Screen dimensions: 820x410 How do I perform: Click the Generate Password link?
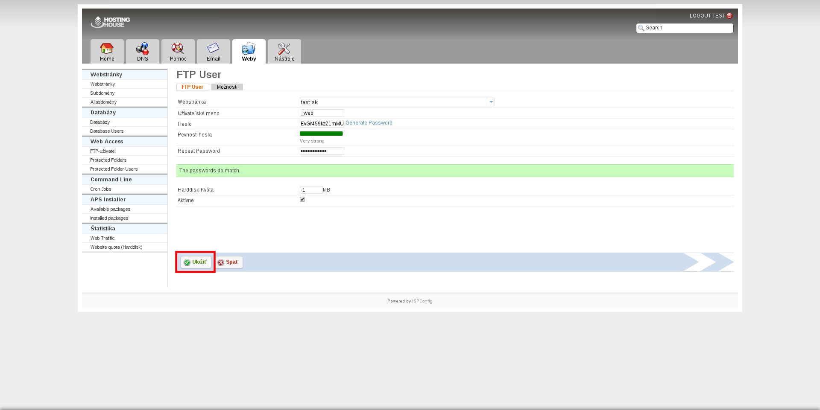[x=369, y=123]
